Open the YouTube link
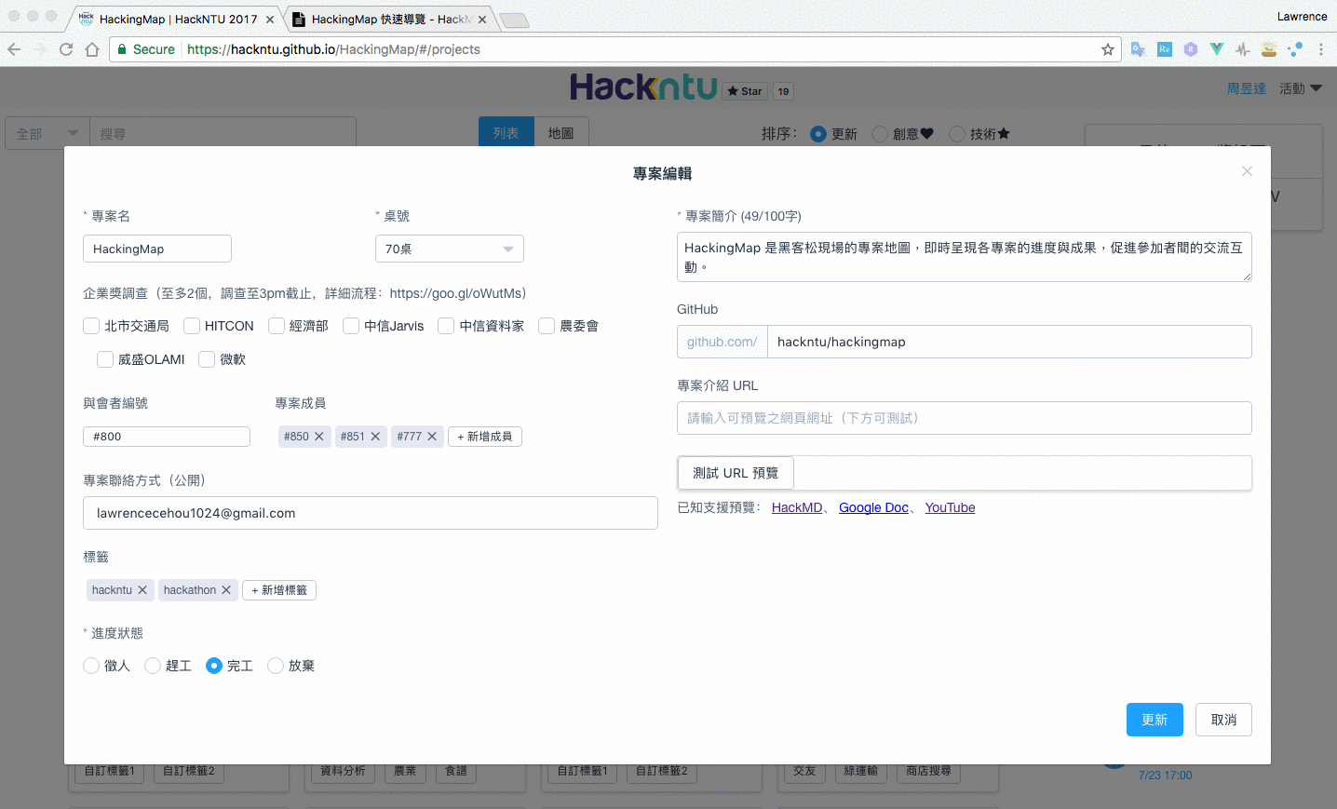This screenshot has height=809, width=1337. tap(950, 507)
